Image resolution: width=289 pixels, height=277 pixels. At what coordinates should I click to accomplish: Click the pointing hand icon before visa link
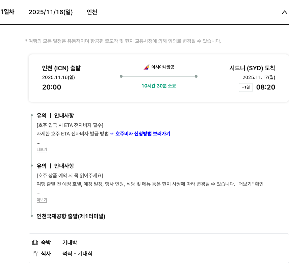click(x=112, y=134)
